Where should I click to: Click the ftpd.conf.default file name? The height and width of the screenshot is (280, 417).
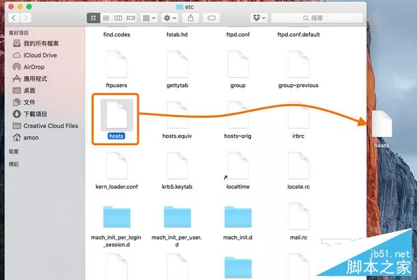tap(298, 34)
